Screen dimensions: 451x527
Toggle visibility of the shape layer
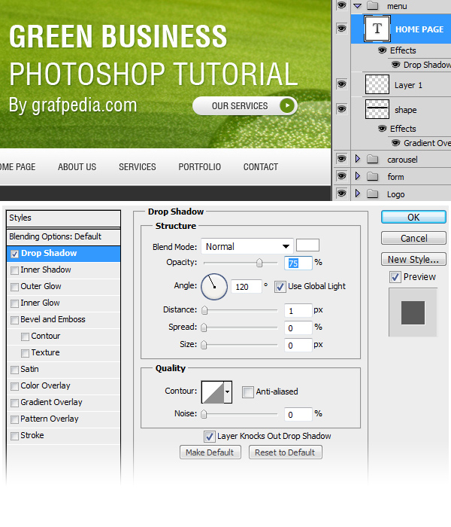(341, 109)
